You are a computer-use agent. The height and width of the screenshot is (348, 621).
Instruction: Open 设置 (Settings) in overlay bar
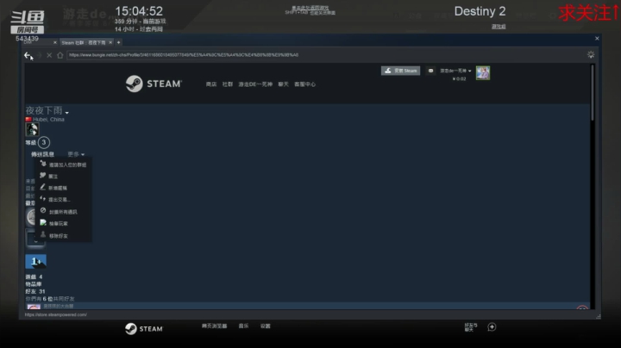[x=266, y=326]
